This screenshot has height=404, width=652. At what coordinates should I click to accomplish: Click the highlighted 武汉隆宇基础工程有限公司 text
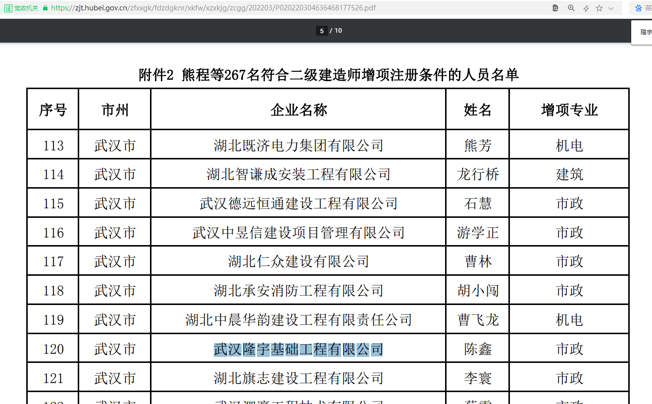[298, 350]
